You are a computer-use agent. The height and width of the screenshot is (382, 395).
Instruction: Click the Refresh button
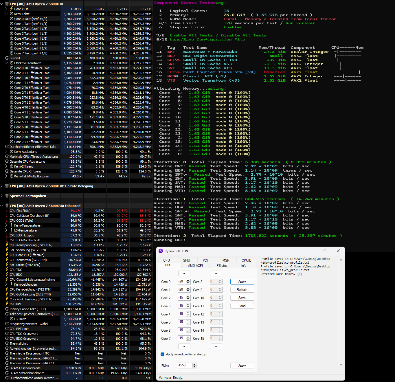click(242, 290)
